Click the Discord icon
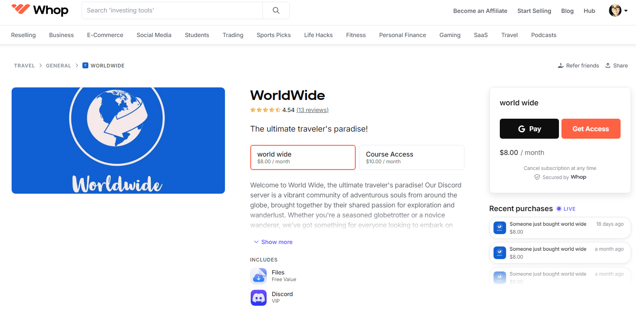 click(x=259, y=298)
